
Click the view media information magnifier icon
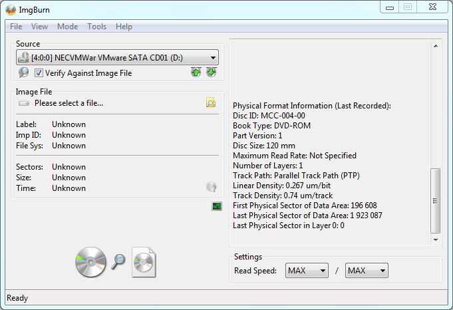pyautogui.click(x=23, y=73)
